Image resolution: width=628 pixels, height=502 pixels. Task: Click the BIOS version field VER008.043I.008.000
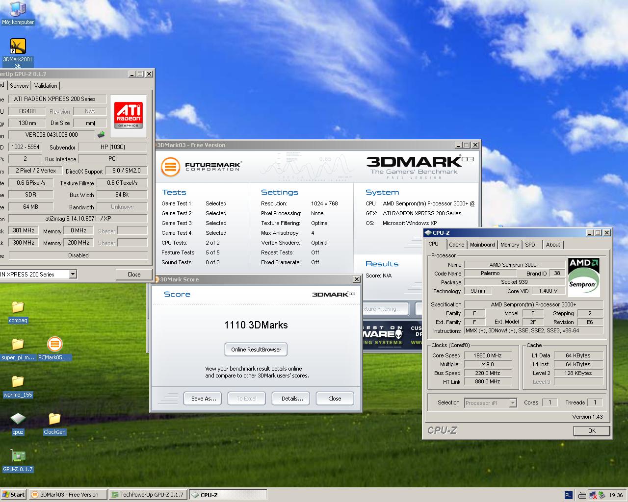click(52, 135)
